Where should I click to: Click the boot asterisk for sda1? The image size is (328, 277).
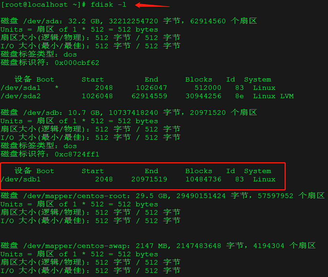click(57, 87)
